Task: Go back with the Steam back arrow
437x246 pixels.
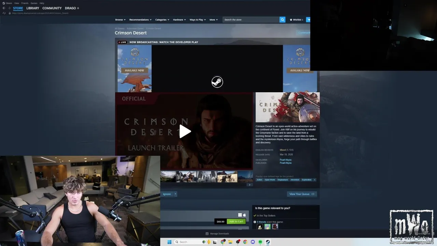Action: tap(4, 8)
